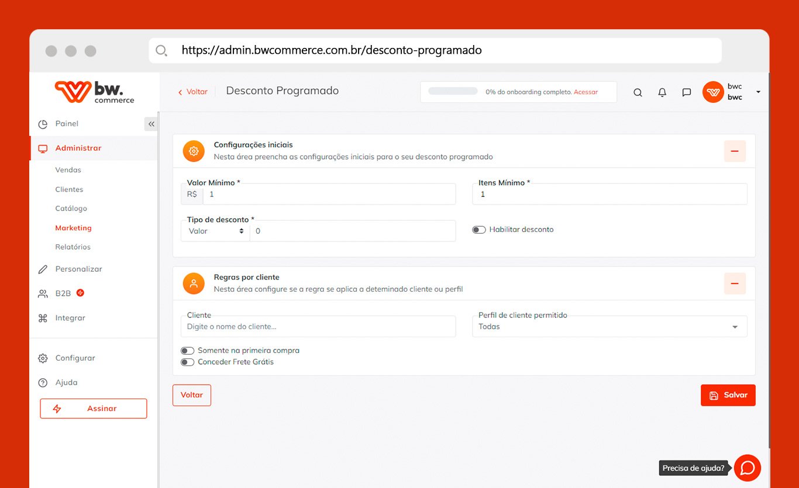
Task: Open Clientes submenu item
Action: [x=69, y=189]
